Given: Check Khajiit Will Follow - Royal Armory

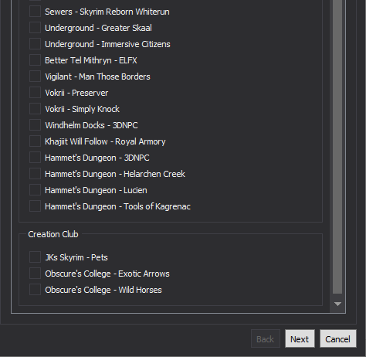Looking at the screenshot, I should (x=35, y=141).
